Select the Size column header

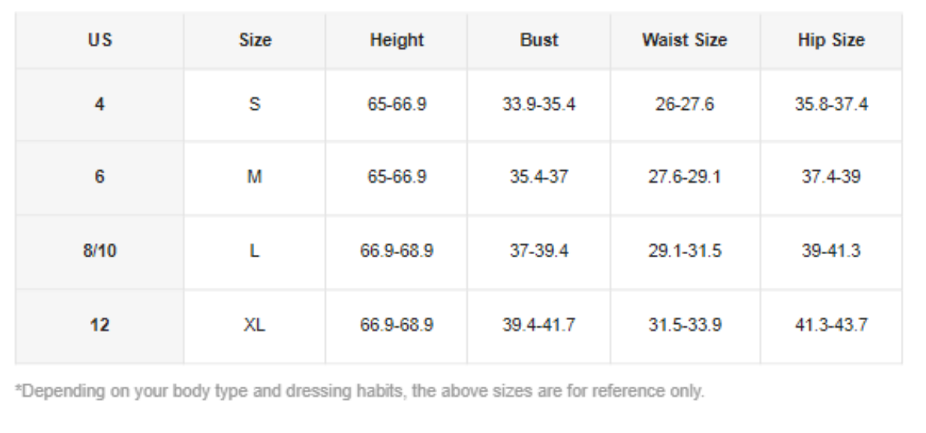254,40
